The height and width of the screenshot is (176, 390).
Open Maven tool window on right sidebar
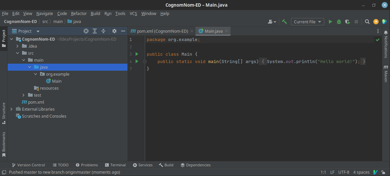386,74
